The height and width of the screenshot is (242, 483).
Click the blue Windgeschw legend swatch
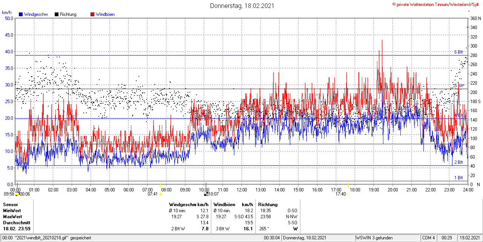coord(21,14)
